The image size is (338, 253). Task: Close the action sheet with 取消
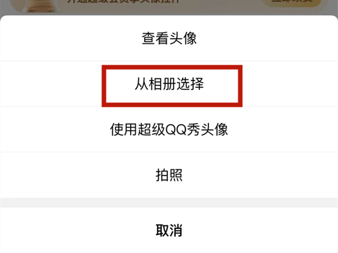point(169,230)
